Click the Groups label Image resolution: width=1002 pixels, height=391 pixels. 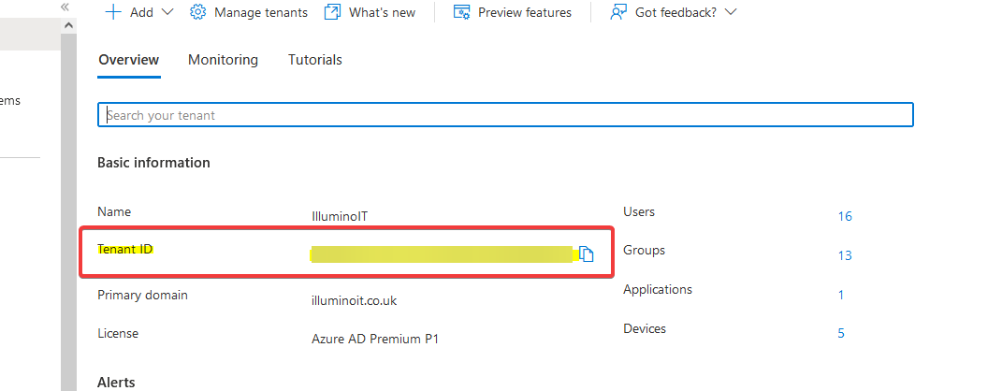(644, 251)
